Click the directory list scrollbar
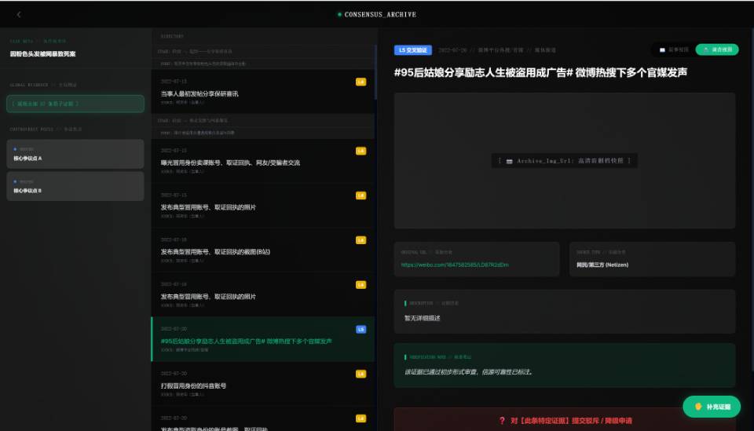 coord(375,72)
